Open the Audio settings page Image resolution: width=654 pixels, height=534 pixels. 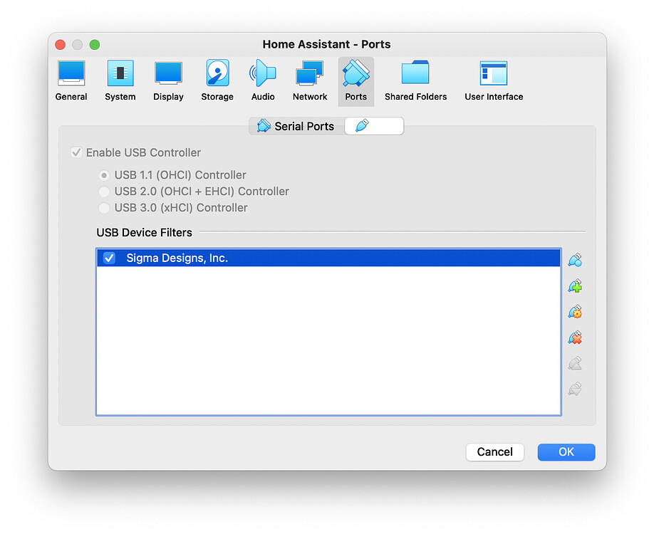click(x=263, y=78)
